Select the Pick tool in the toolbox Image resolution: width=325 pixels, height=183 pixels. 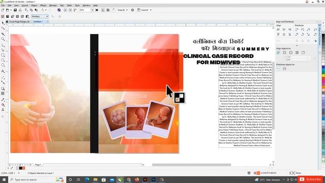click(3, 23)
